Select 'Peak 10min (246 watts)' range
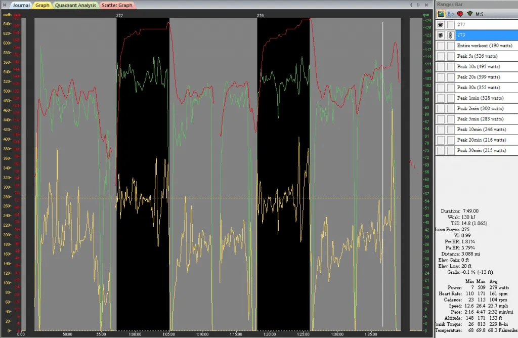 point(487,130)
